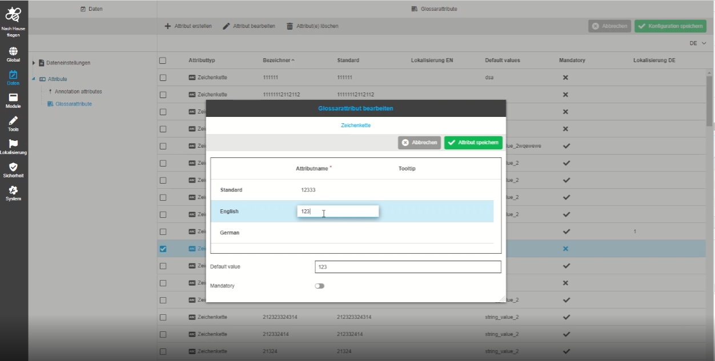Open the Global section in sidebar
Viewport: 715px width, 361px height.
(x=13, y=54)
